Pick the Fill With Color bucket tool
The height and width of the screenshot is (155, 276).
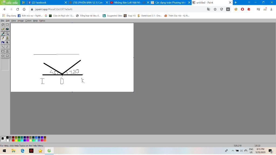coord(7,29)
